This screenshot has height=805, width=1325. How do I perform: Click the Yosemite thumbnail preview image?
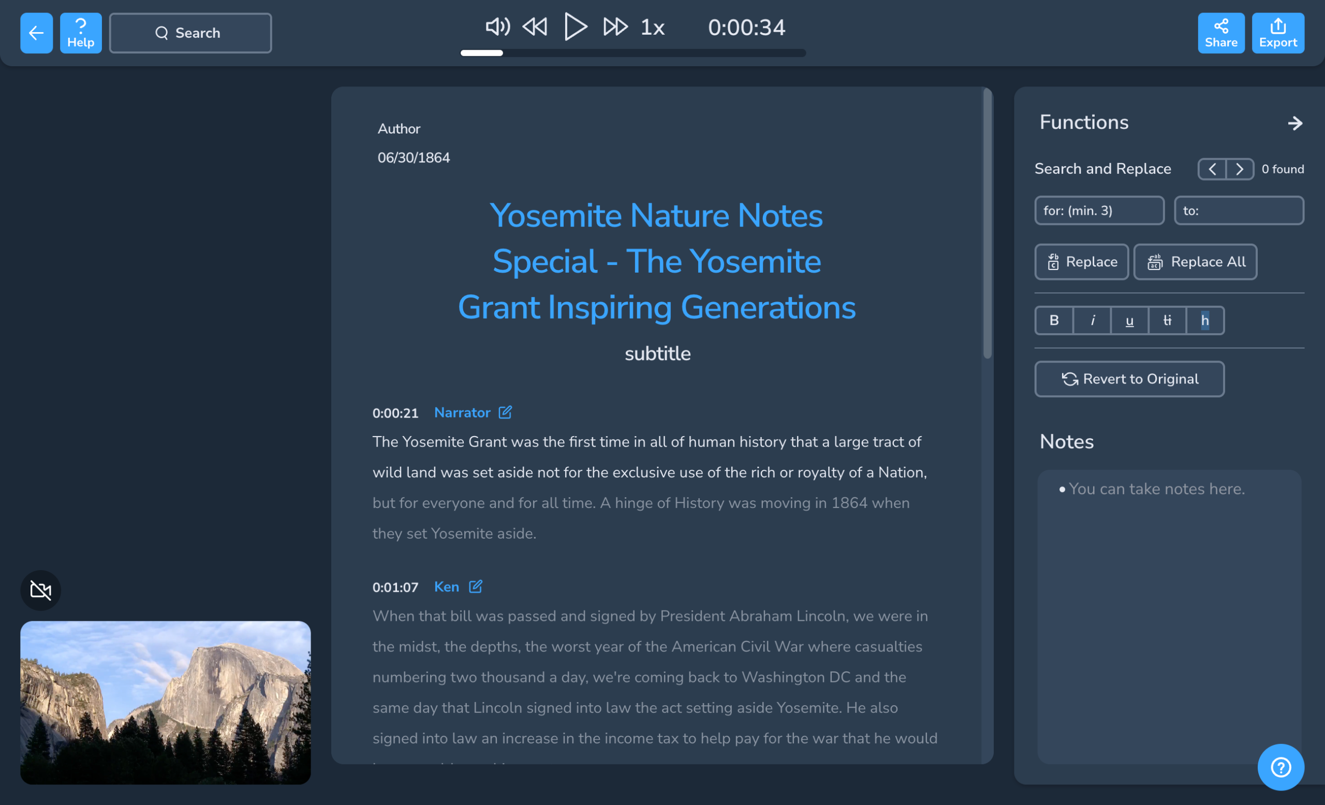(x=166, y=703)
